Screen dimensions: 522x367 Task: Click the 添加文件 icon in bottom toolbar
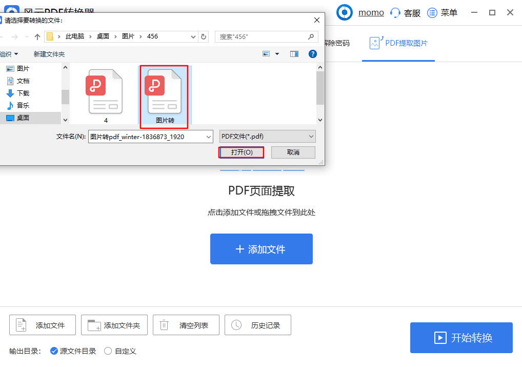coord(21,324)
